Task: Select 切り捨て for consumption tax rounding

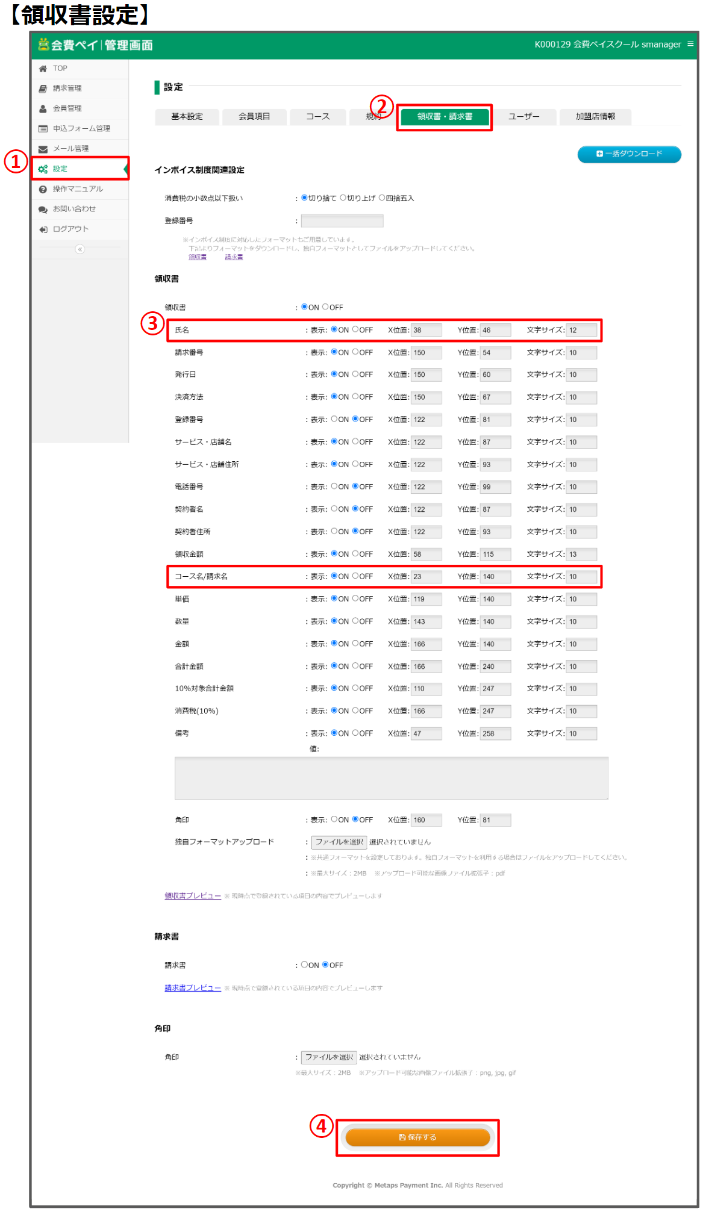Action: (304, 197)
